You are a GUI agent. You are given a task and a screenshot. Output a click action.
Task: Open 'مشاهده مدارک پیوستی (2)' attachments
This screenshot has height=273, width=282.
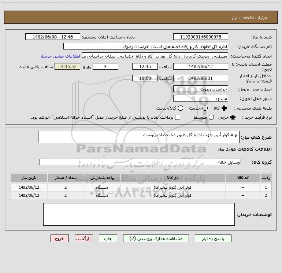coord(156,239)
